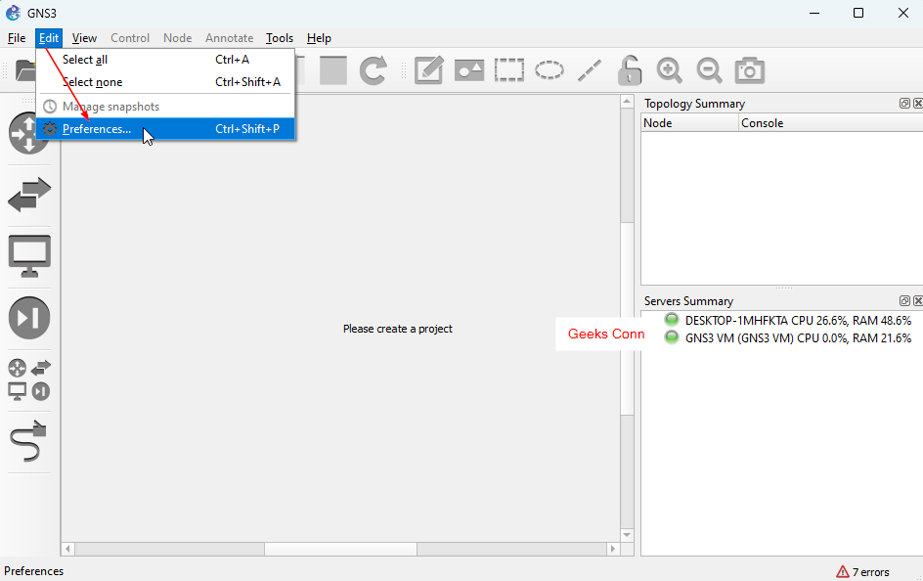Image resolution: width=923 pixels, height=581 pixels.
Task: Choose Select all in Edit menu
Action: pyautogui.click(x=85, y=60)
